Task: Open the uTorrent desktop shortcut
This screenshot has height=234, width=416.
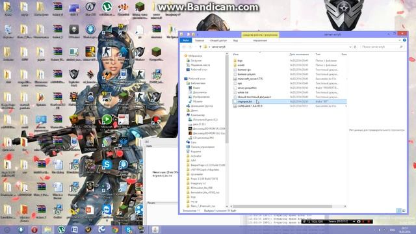Action: point(107,8)
